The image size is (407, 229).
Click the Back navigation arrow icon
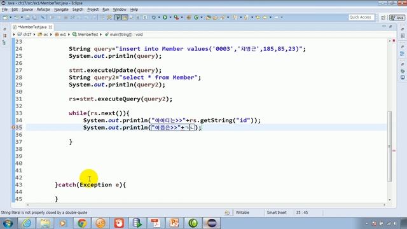265,17
